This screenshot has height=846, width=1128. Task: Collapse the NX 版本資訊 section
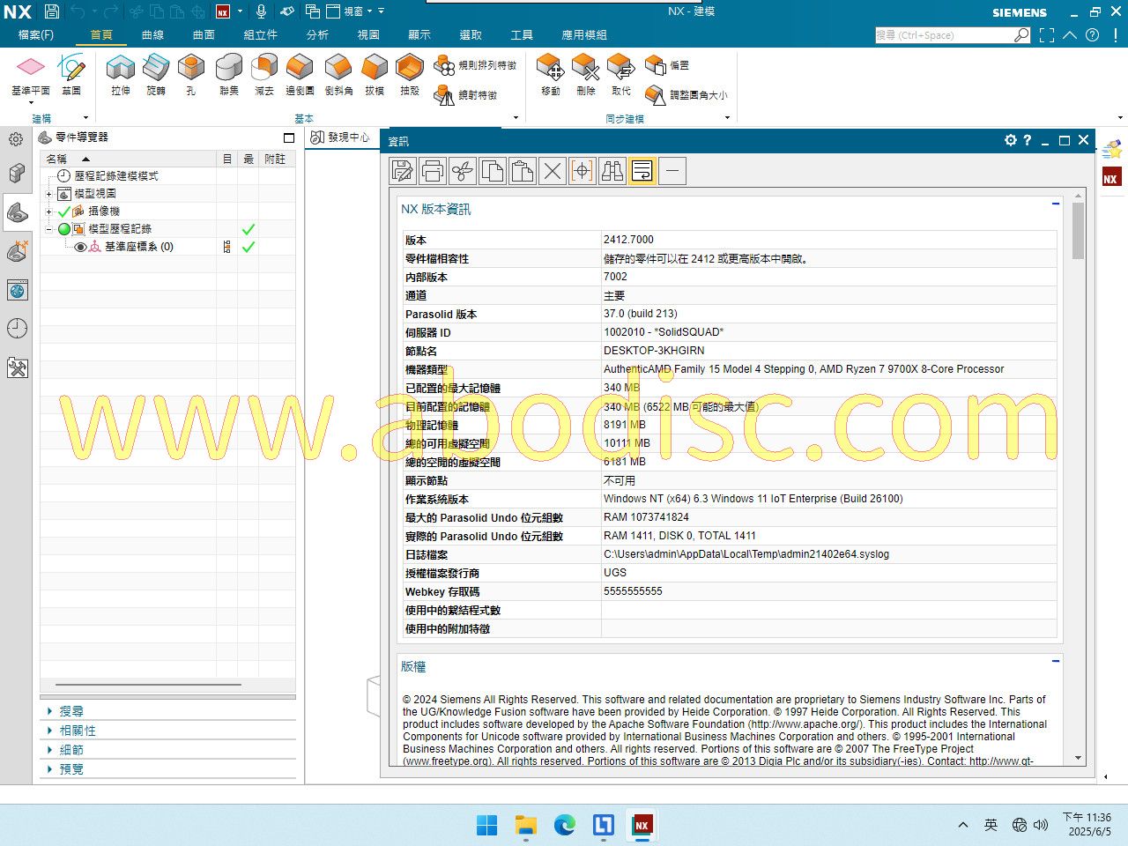[1055, 204]
